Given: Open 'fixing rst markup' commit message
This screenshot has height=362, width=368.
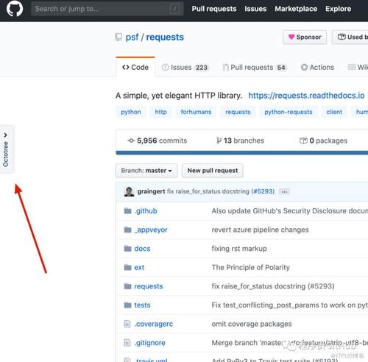Looking at the screenshot, I should point(239,249).
